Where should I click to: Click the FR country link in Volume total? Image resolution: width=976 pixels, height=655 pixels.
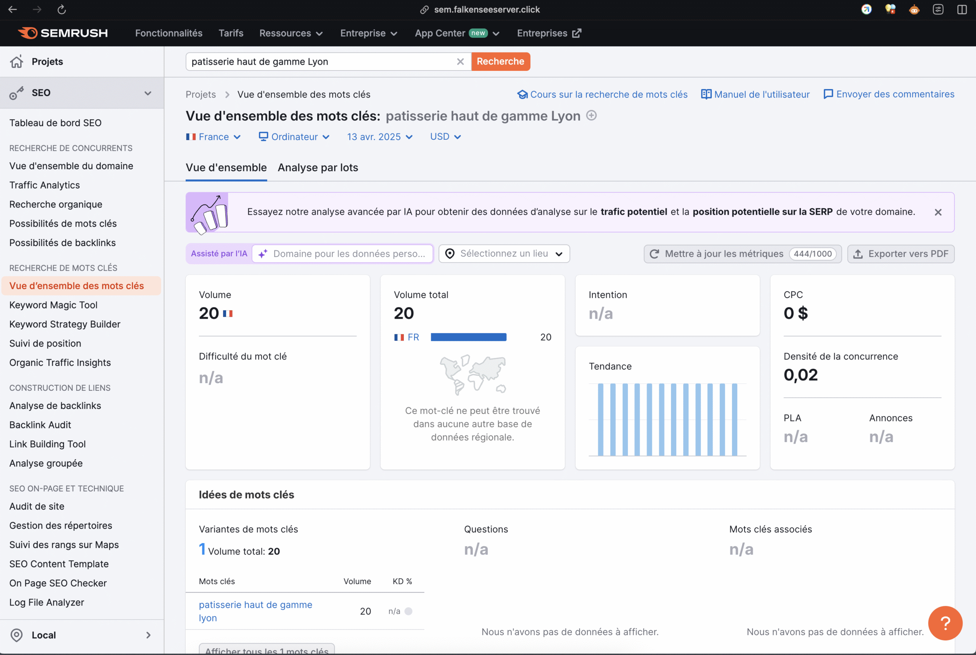point(413,337)
